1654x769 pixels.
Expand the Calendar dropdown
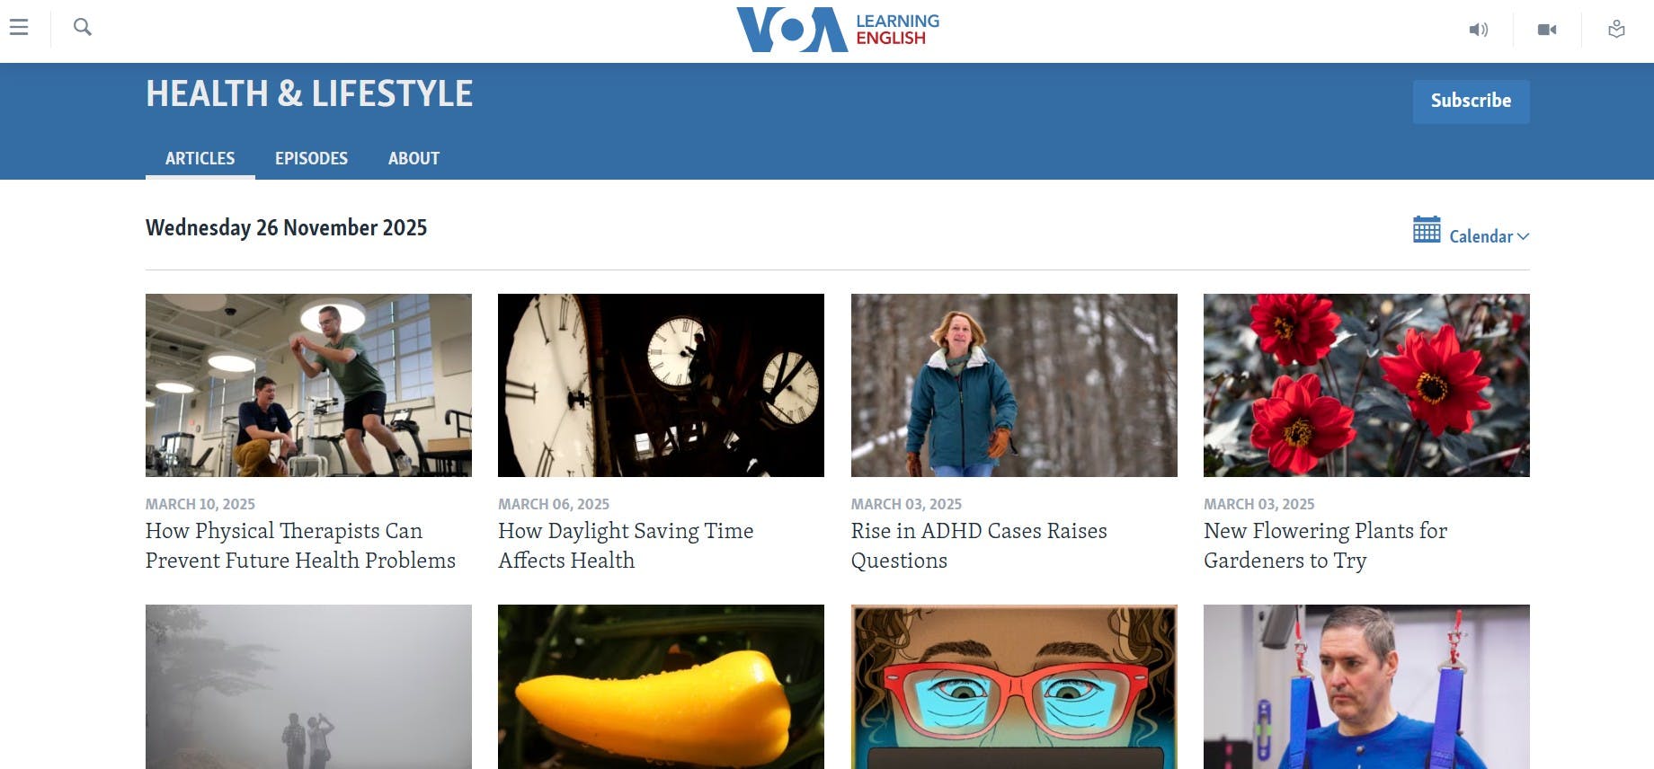tap(1489, 236)
